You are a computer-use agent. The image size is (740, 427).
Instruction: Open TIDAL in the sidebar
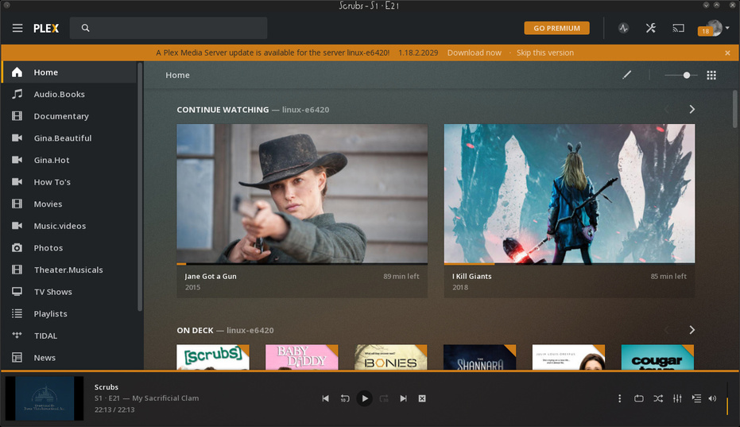click(x=69, y=336)
